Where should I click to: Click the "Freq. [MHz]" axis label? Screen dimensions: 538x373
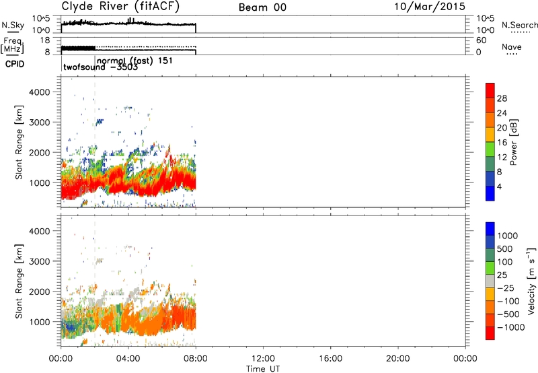13,46
